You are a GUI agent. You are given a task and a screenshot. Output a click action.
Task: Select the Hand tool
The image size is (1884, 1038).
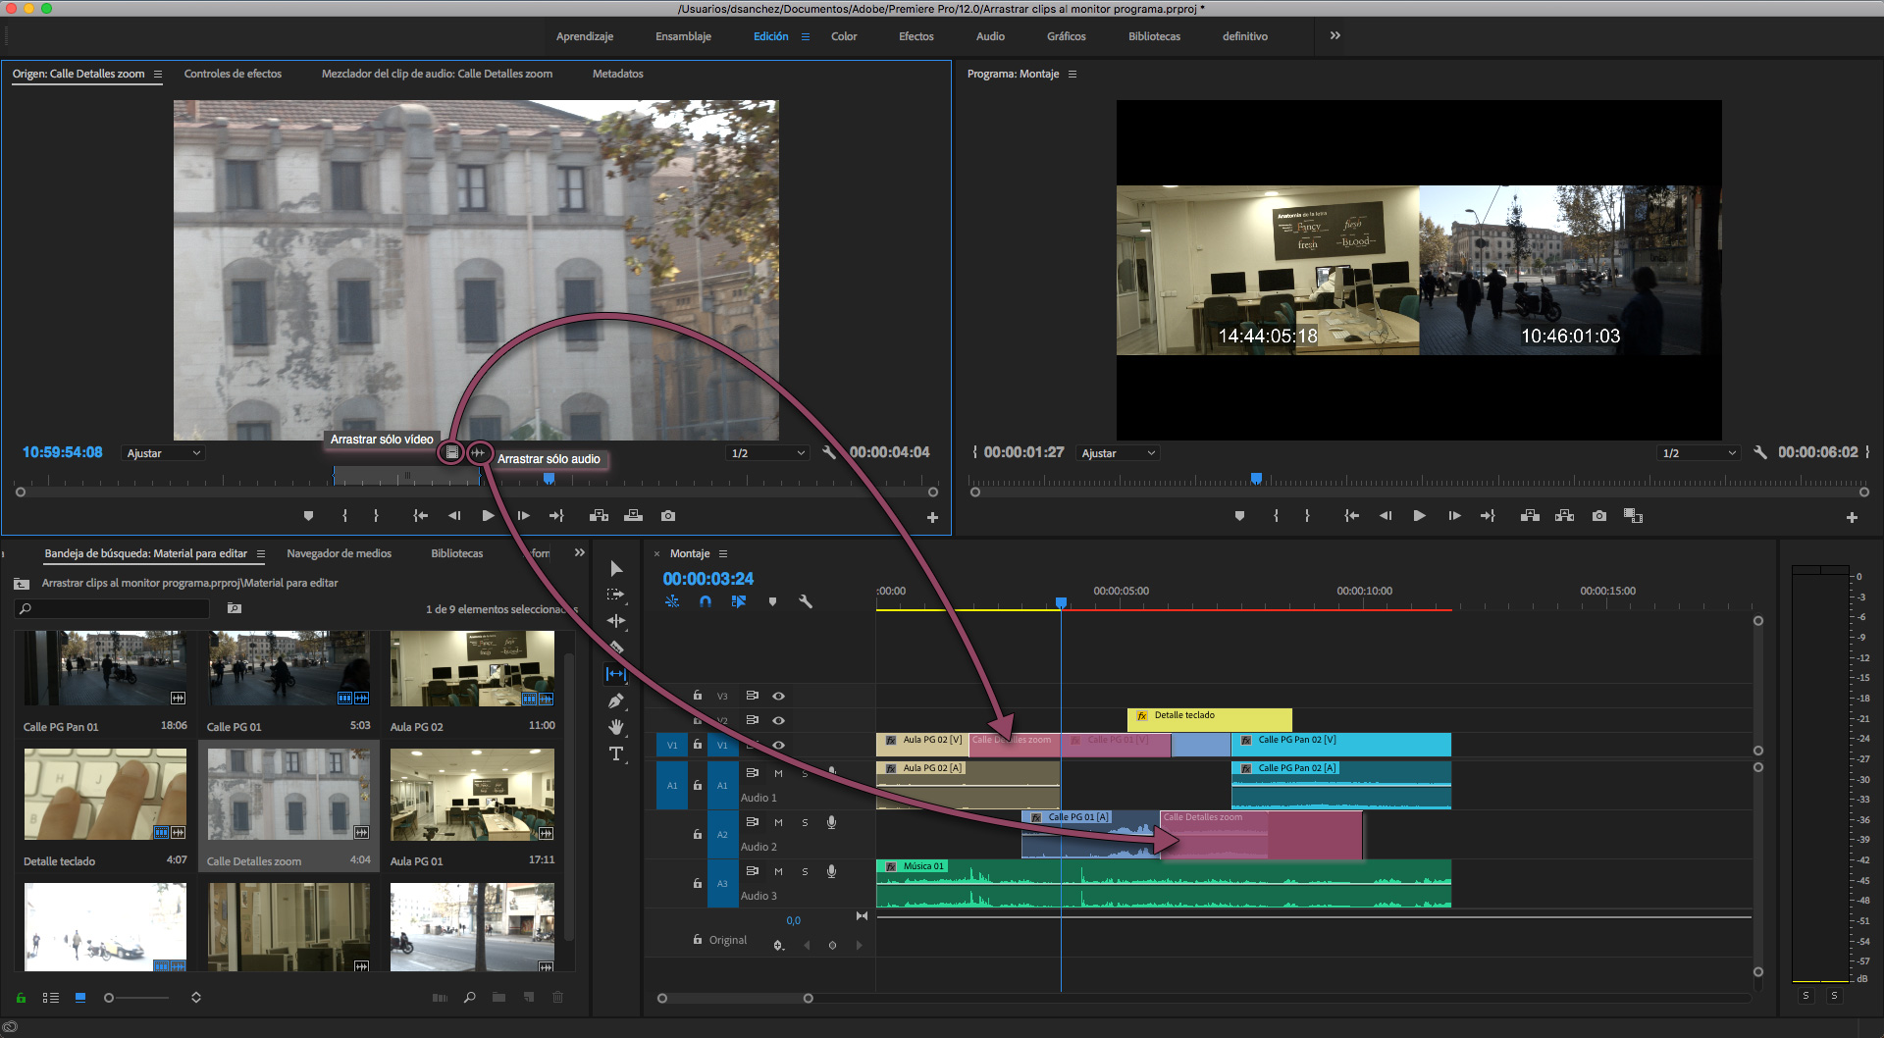click(x=616, y=727)
